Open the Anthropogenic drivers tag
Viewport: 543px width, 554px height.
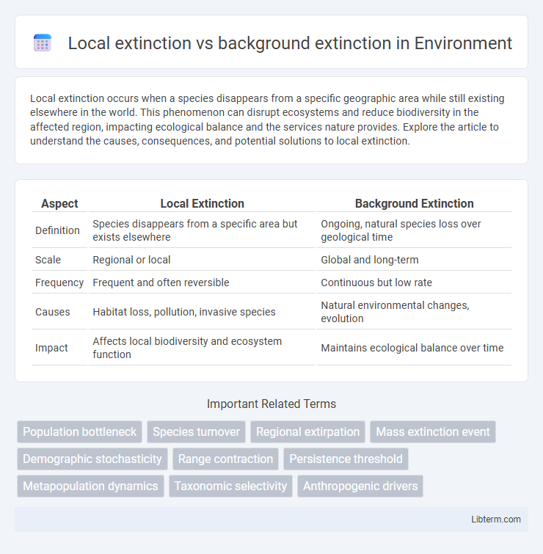pyautogui.click(x=360, y=486)
